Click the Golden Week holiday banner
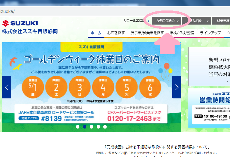Image resolution: width=230 pixels, height=157 pixels. (x=91, y=87)
